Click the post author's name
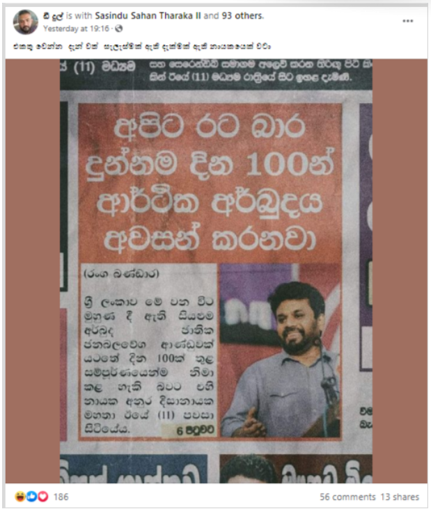Image resolution: width=431 pixels, height=509 pixels. pyautogui.click(x=53, y=15)
